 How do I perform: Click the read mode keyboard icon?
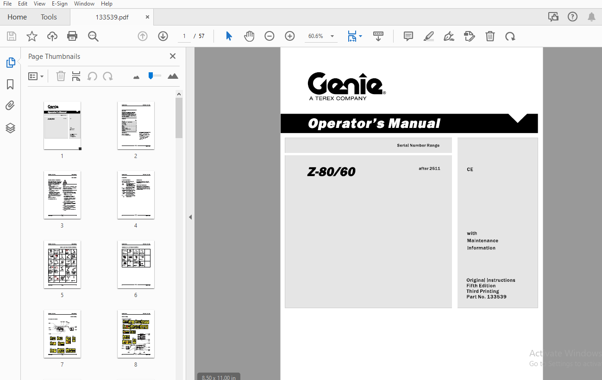coord(378,36)
